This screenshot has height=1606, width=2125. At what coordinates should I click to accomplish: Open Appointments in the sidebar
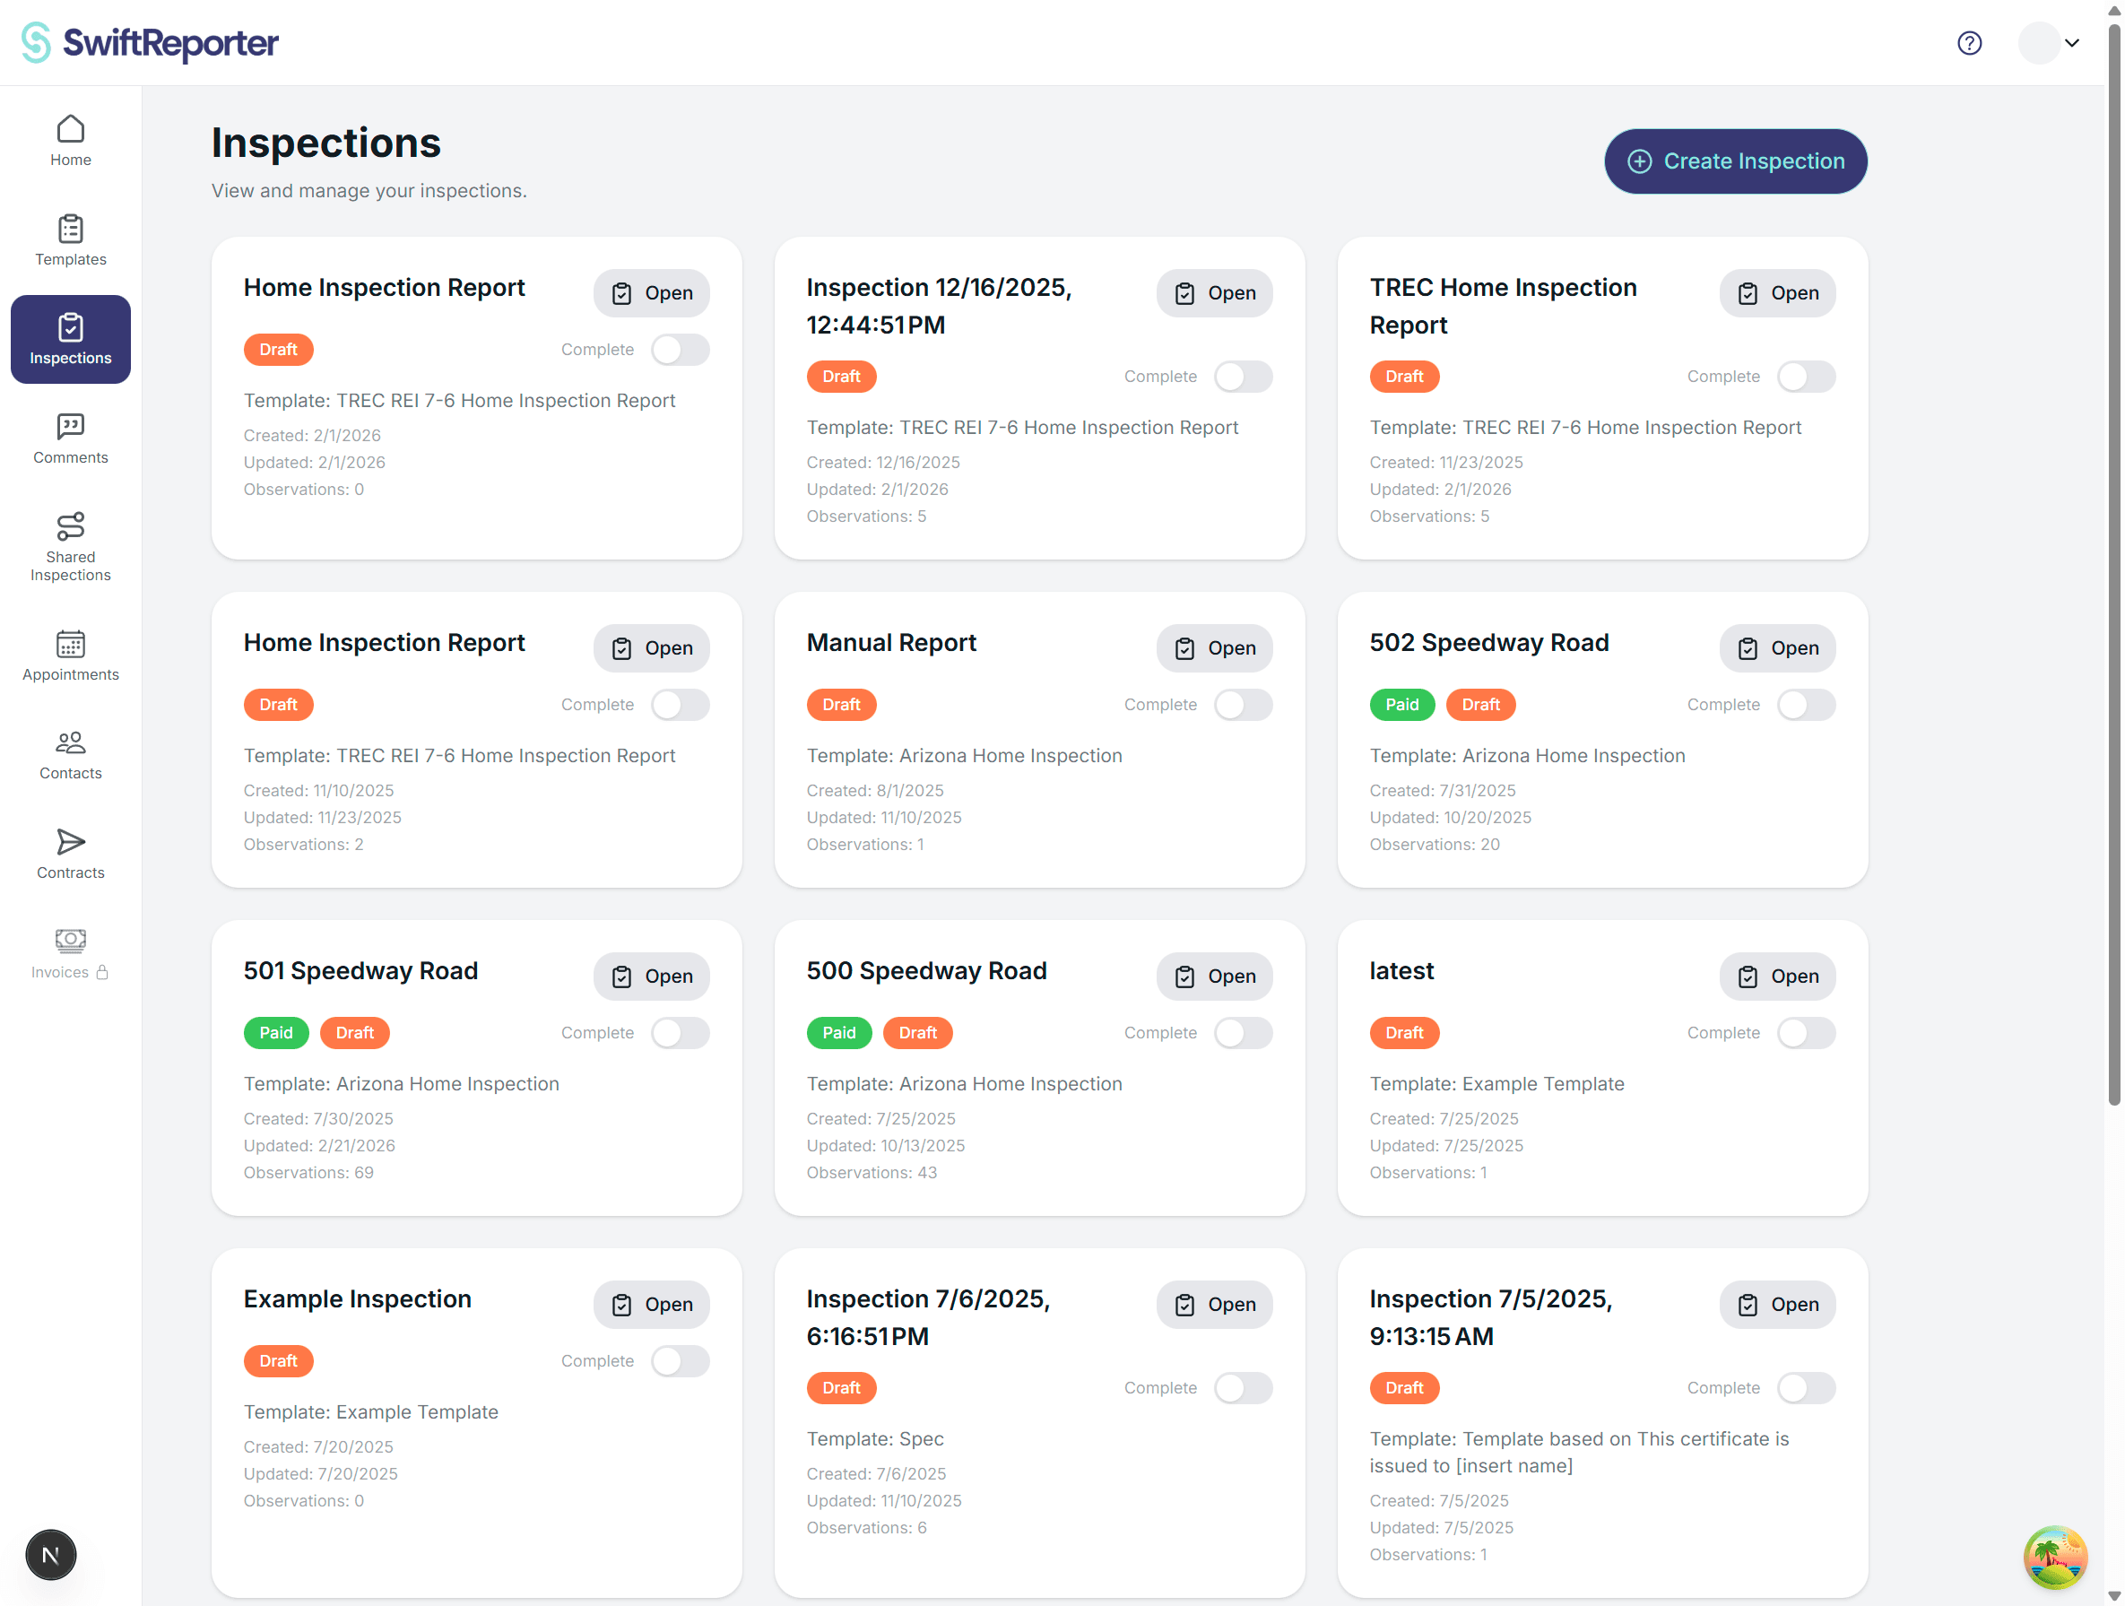pyautogui.click(x=70, y=656)
